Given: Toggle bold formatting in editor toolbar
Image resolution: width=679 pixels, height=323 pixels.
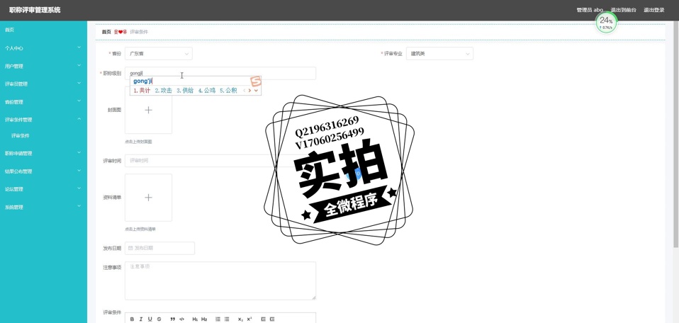Looking at the screenshot, I should (133, 319).
